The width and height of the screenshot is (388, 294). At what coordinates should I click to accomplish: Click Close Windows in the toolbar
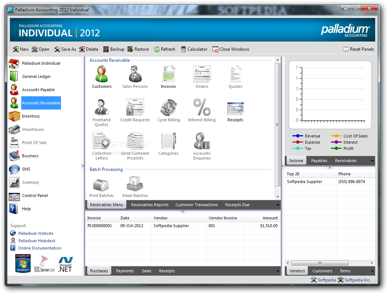pos(231,49)
